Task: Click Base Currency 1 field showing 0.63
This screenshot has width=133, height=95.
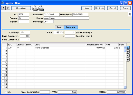Action: click(25, 36)
